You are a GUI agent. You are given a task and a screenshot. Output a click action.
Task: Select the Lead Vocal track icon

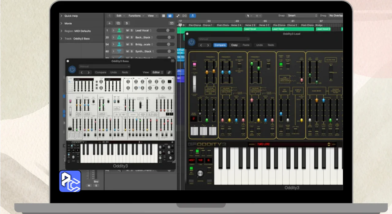tap(119, 31)
